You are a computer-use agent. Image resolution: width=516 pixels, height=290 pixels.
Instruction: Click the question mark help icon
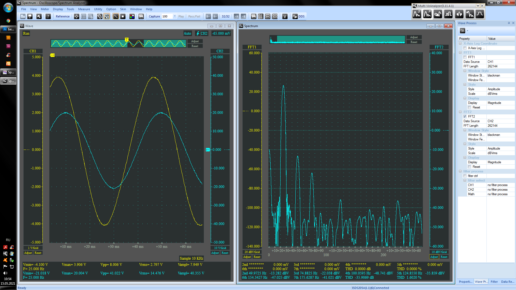point(48,16)
